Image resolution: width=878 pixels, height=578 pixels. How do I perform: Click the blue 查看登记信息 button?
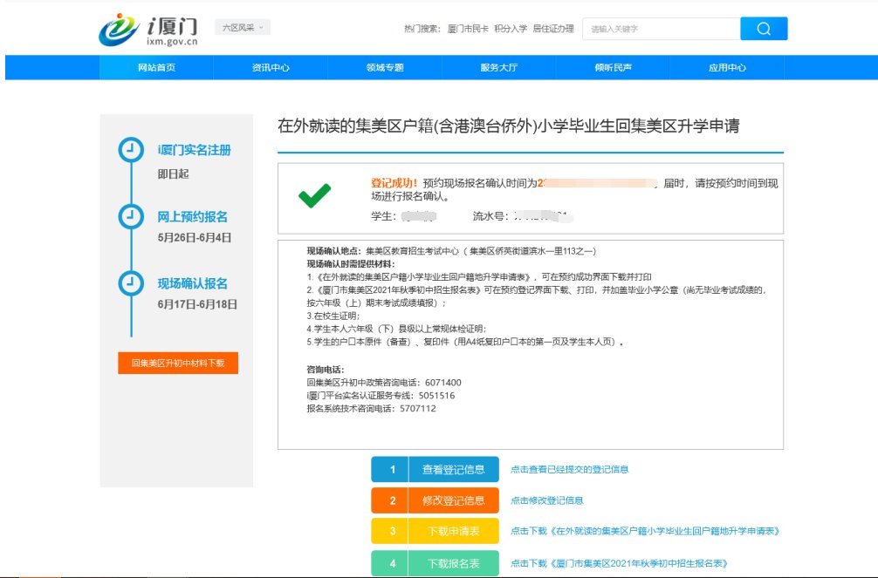tap(435, 469)
